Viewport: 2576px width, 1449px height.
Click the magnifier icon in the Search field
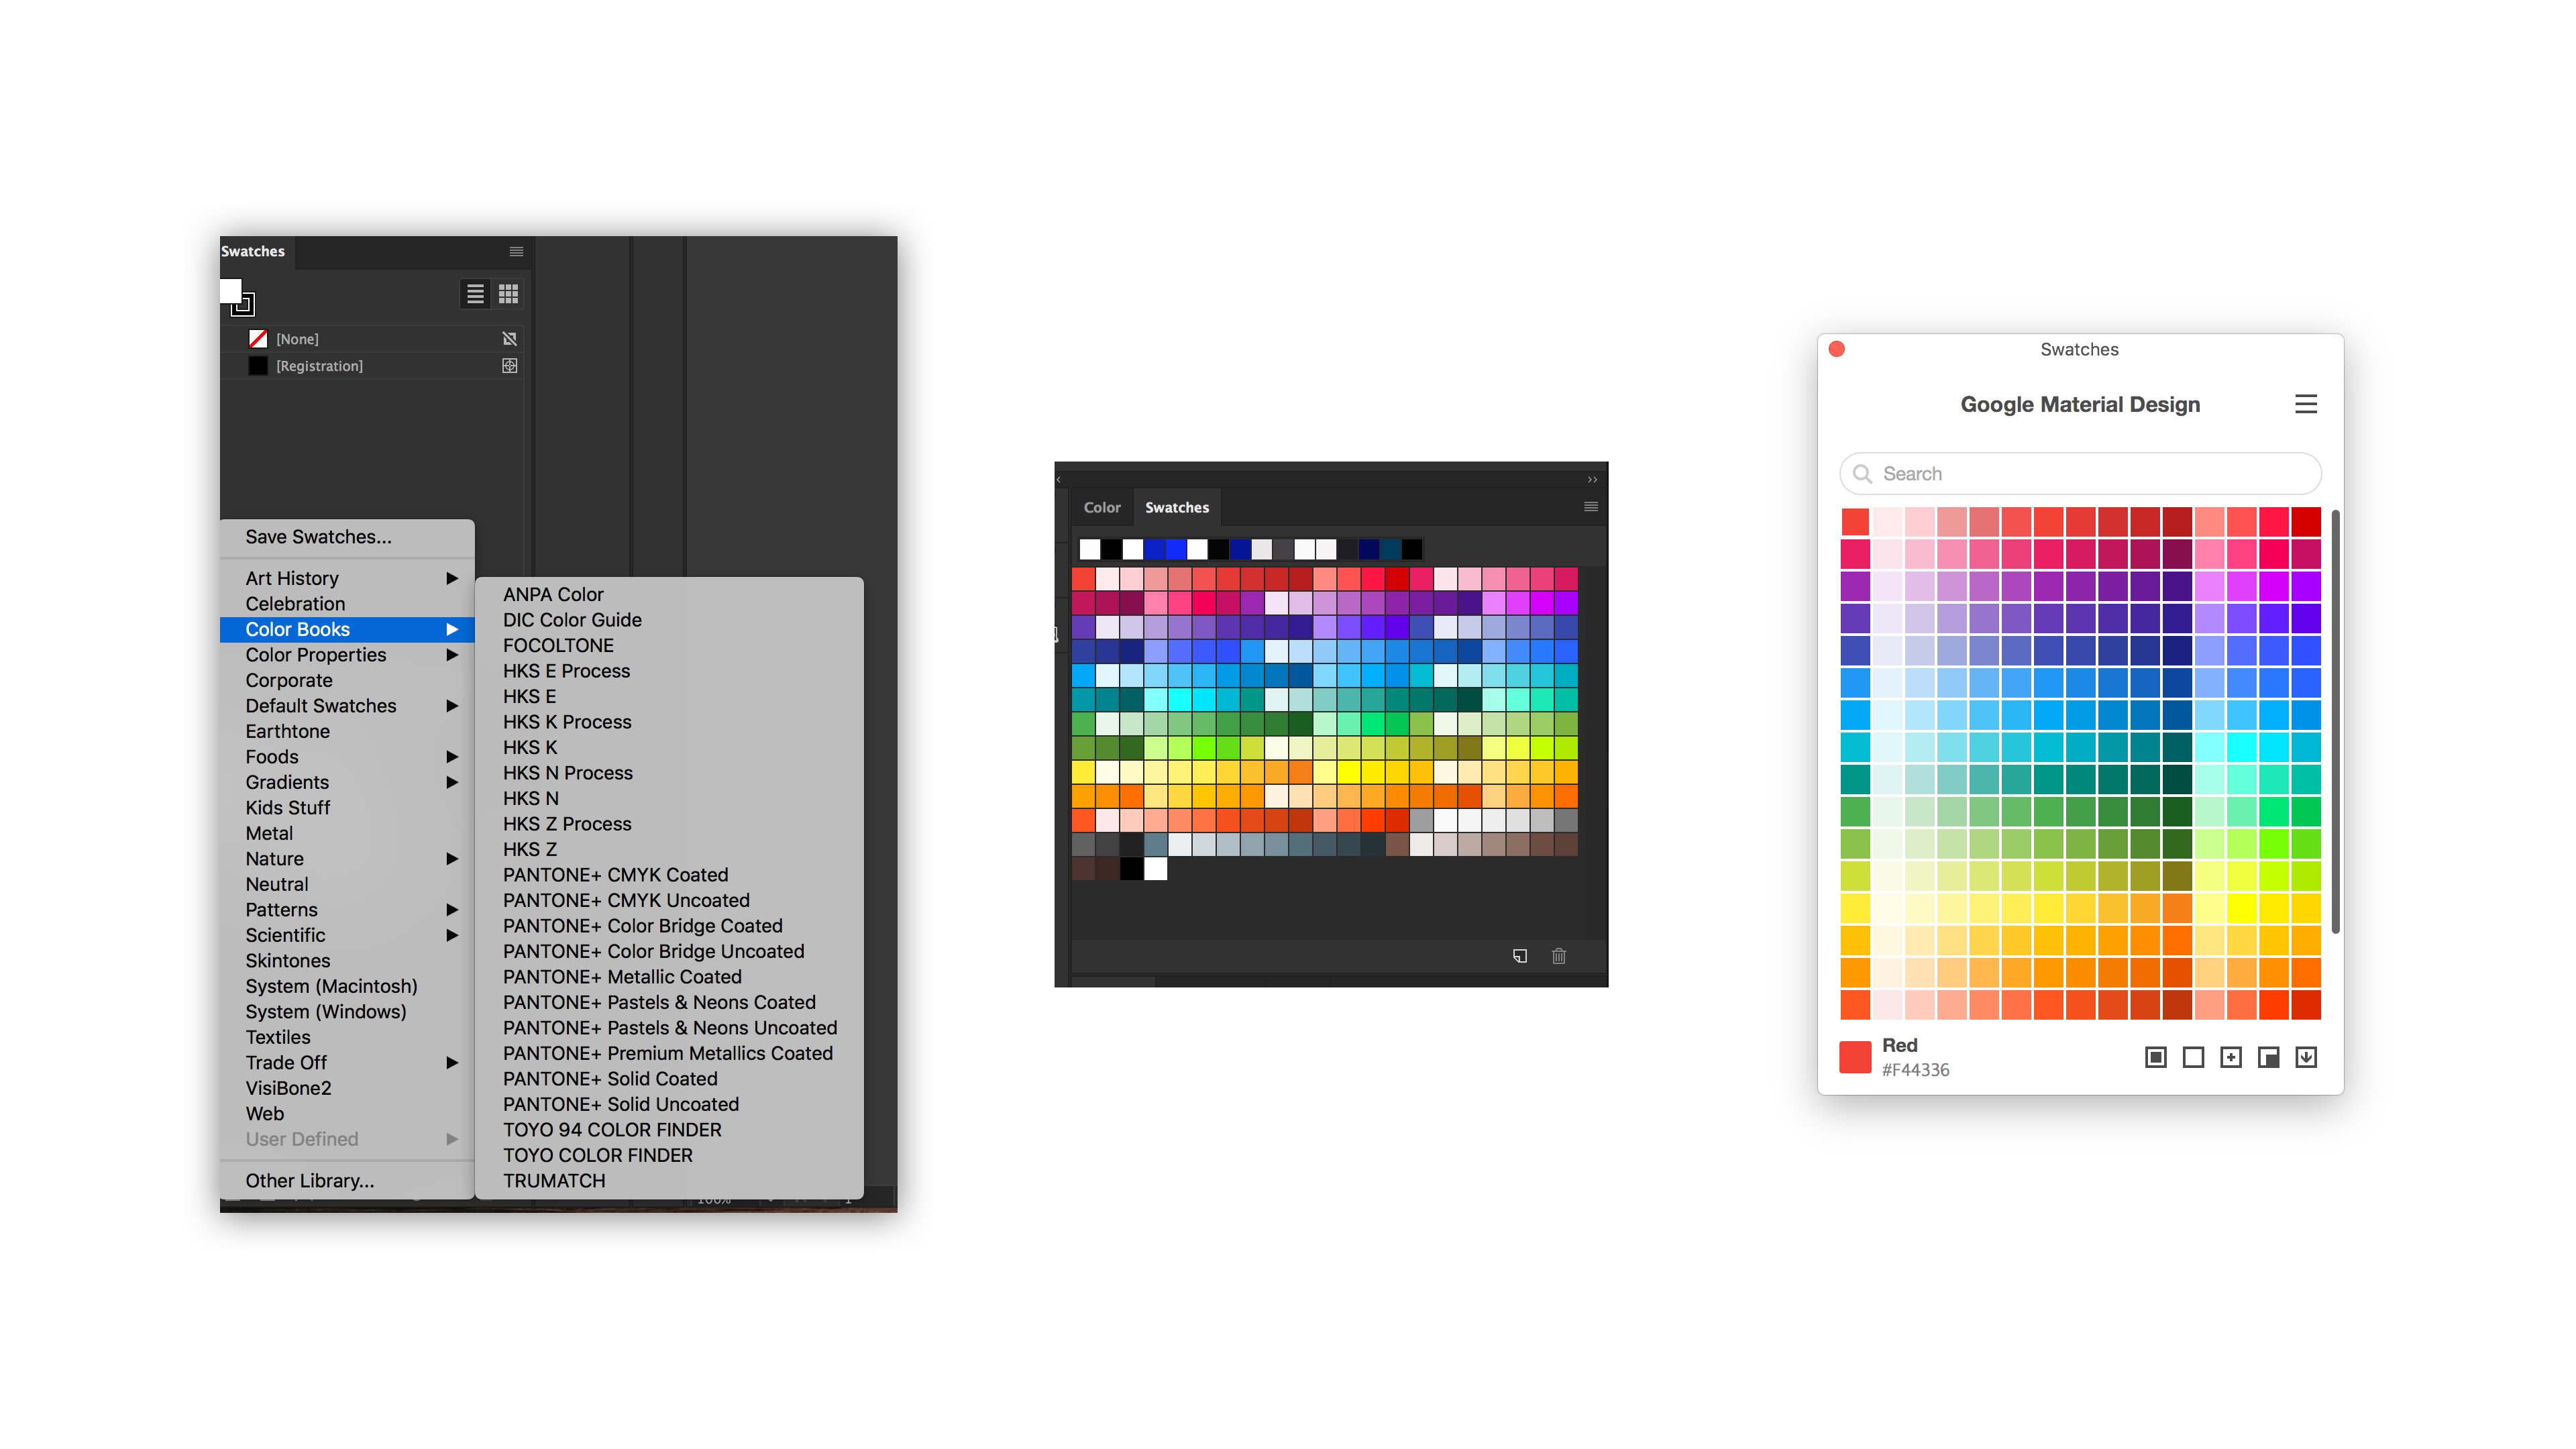1862,474
